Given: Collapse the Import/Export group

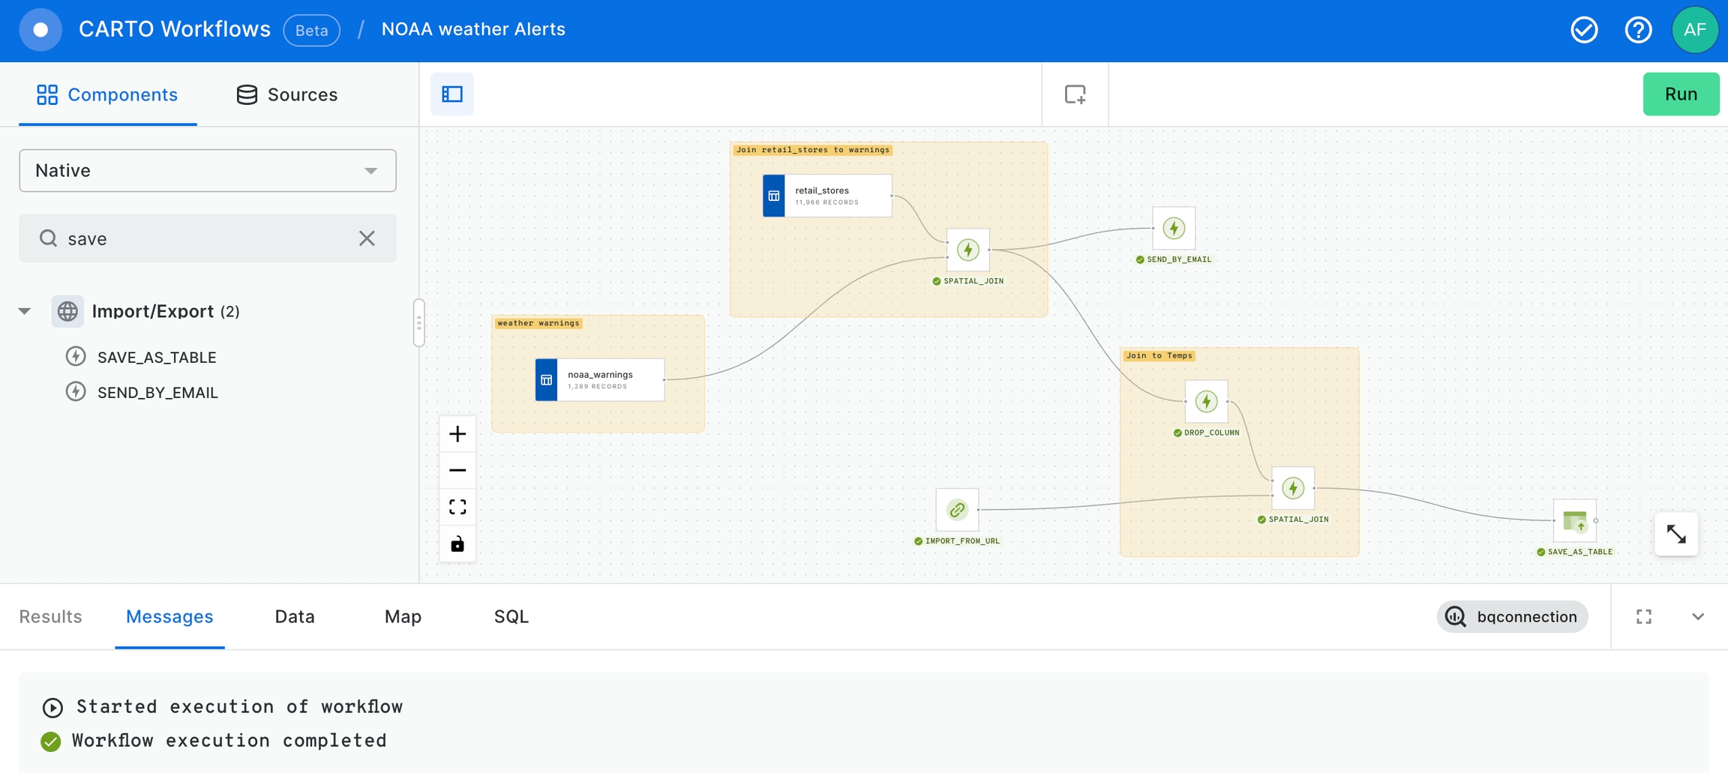Looking at the screenshot, I should pos(25,311).
